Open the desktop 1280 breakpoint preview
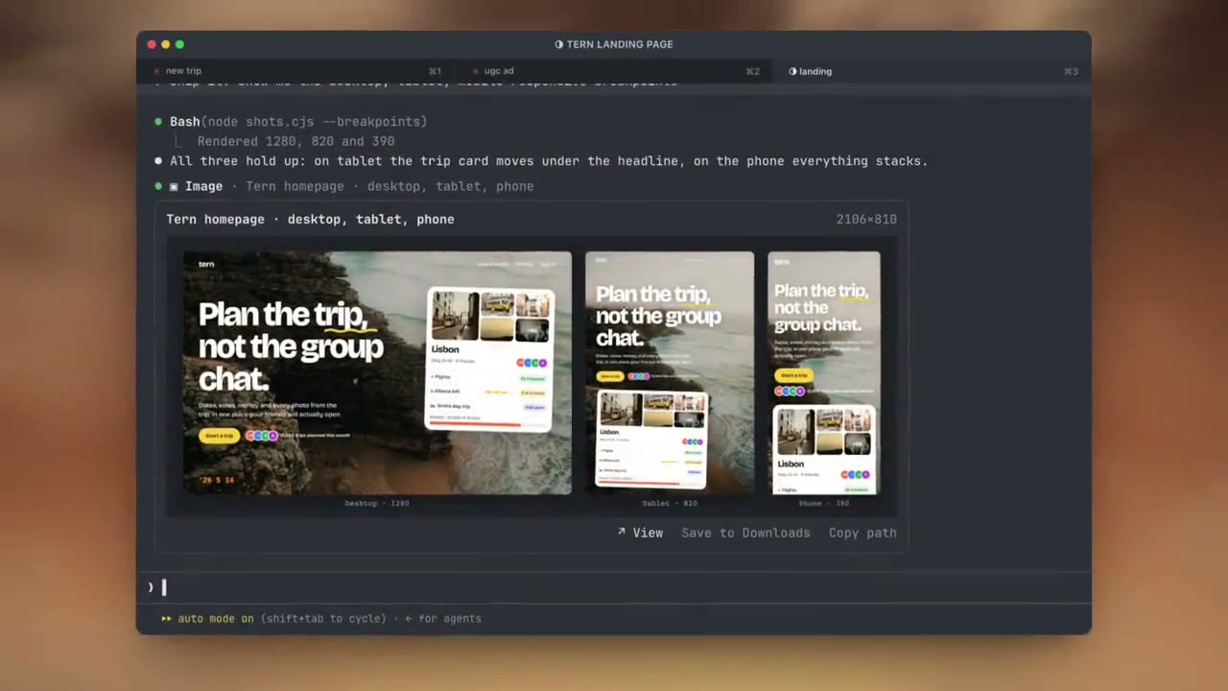The image size is (1228, 691). (x=377, y=373)
